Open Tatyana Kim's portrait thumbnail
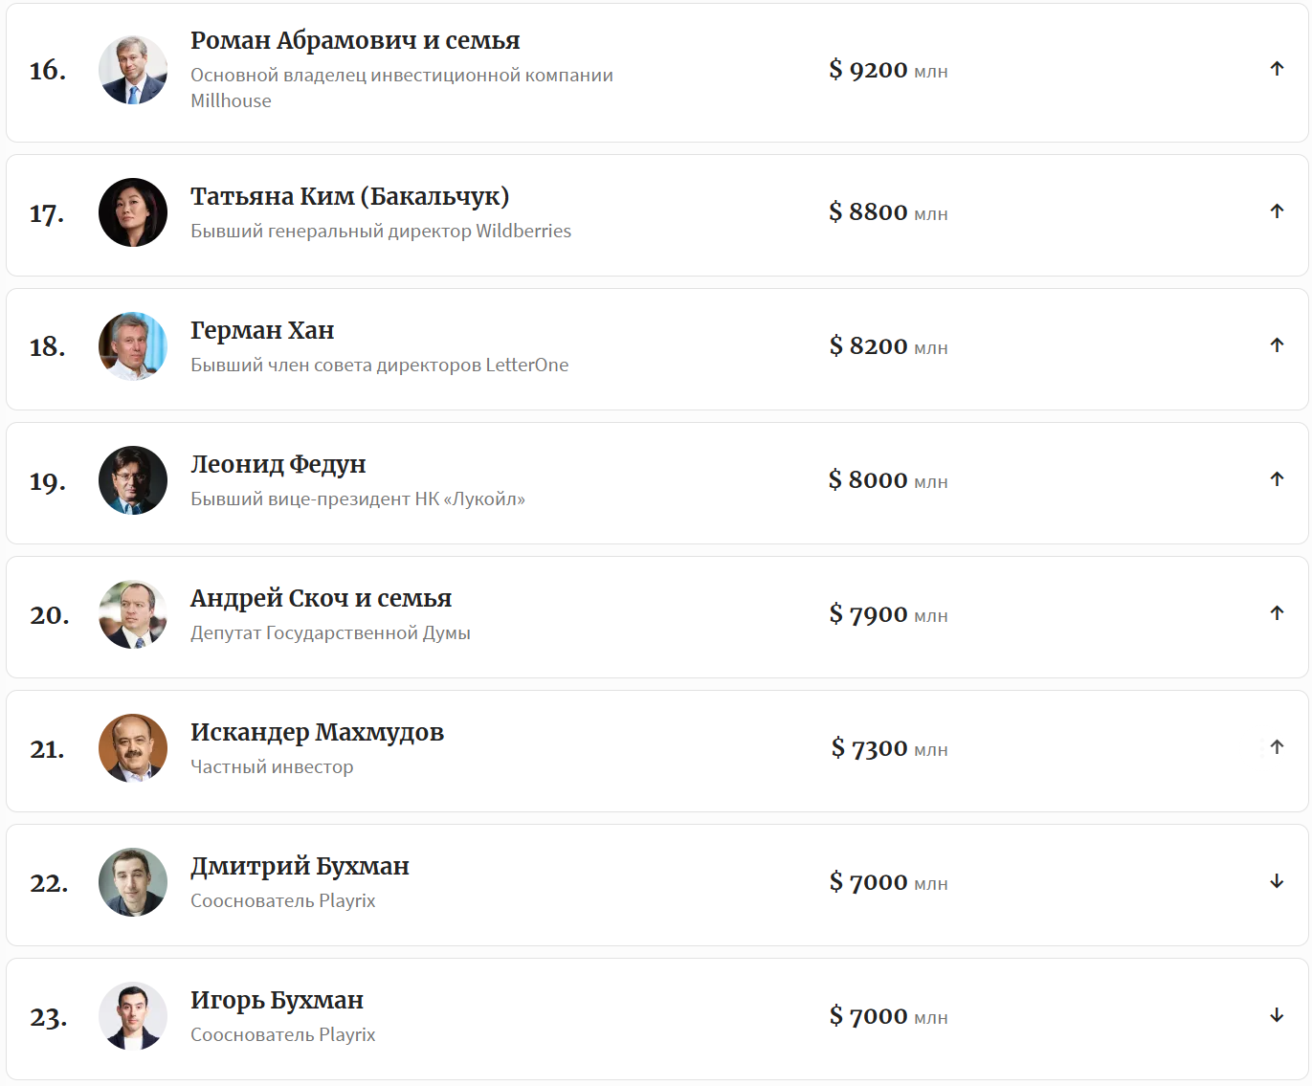Viewport: 1312px width, 1086px height. click(133, 212)
